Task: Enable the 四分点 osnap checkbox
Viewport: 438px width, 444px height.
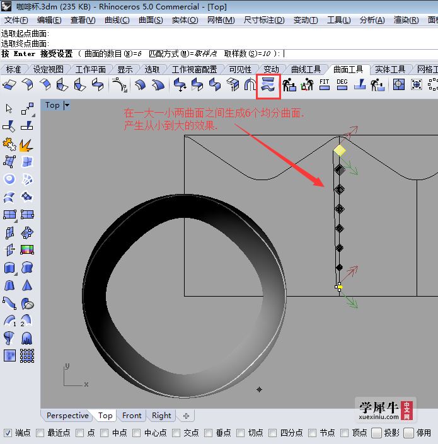Action: click(x=272, y=433)
